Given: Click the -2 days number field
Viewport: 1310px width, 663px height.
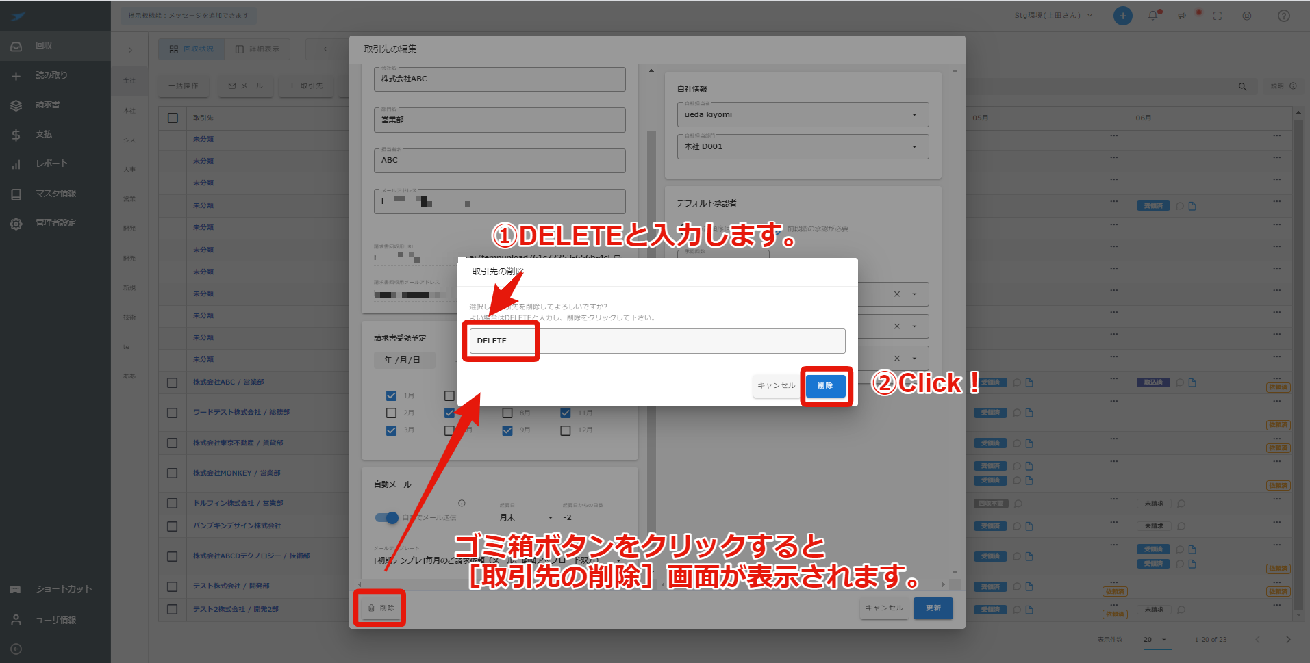Looking at the screenshot, I should tap(593, 518).
